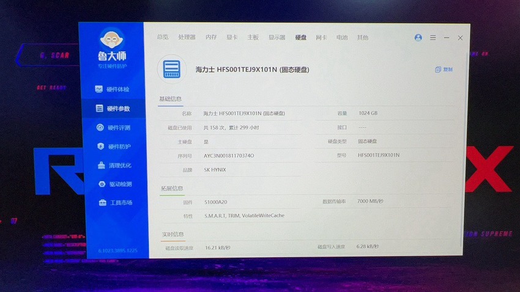Click the 特性 features label

[x=188, y=216]
